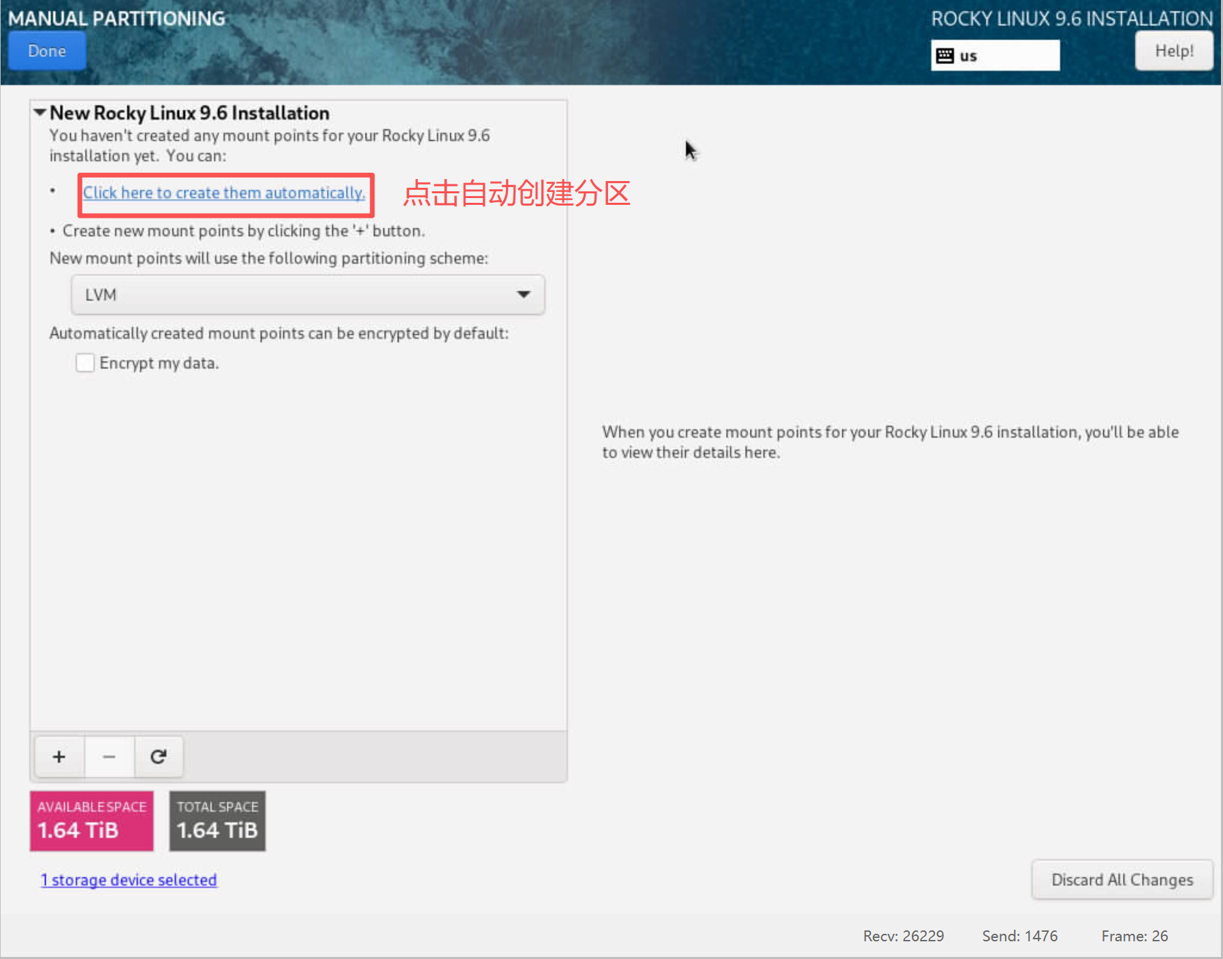Click Discard All Changes
1223x959 pixels.
(1122, 880)
